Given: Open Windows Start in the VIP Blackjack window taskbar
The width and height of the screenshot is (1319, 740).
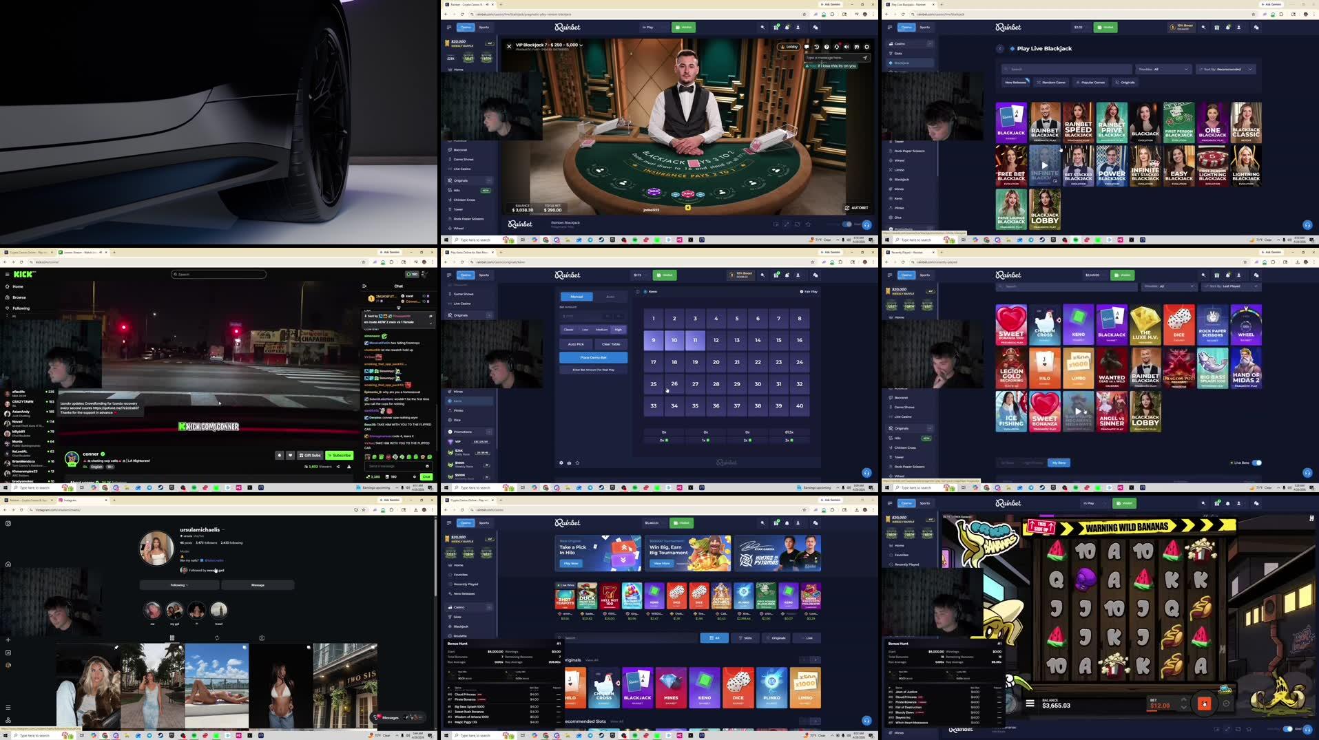Looking at the screenshot, I should click(x=446, y=240).
